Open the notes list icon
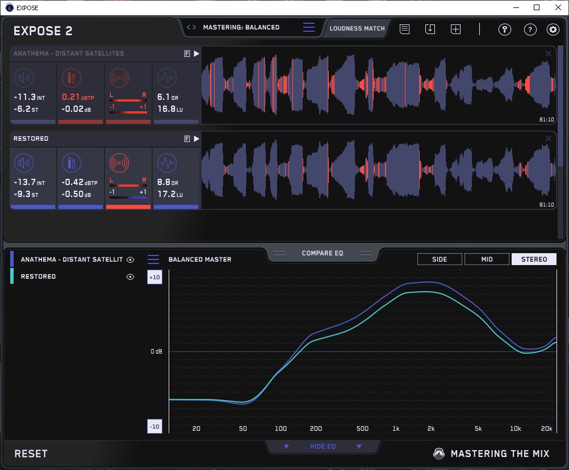The image size is (569, 470). tap(404, 29)
